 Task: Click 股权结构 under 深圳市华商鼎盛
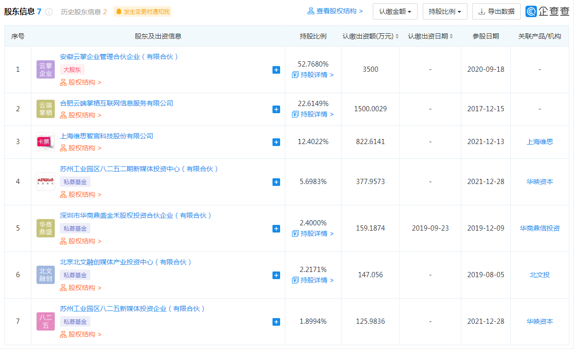(81, 241)
